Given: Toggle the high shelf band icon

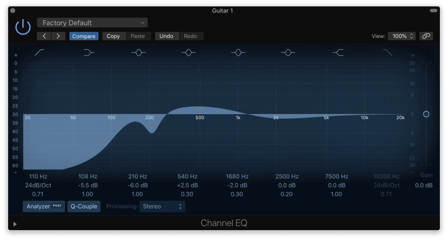Looking at the screenshot, I should (x=338, y=53).
